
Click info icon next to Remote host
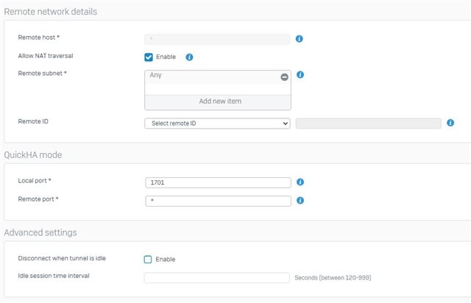coord(300,39)
